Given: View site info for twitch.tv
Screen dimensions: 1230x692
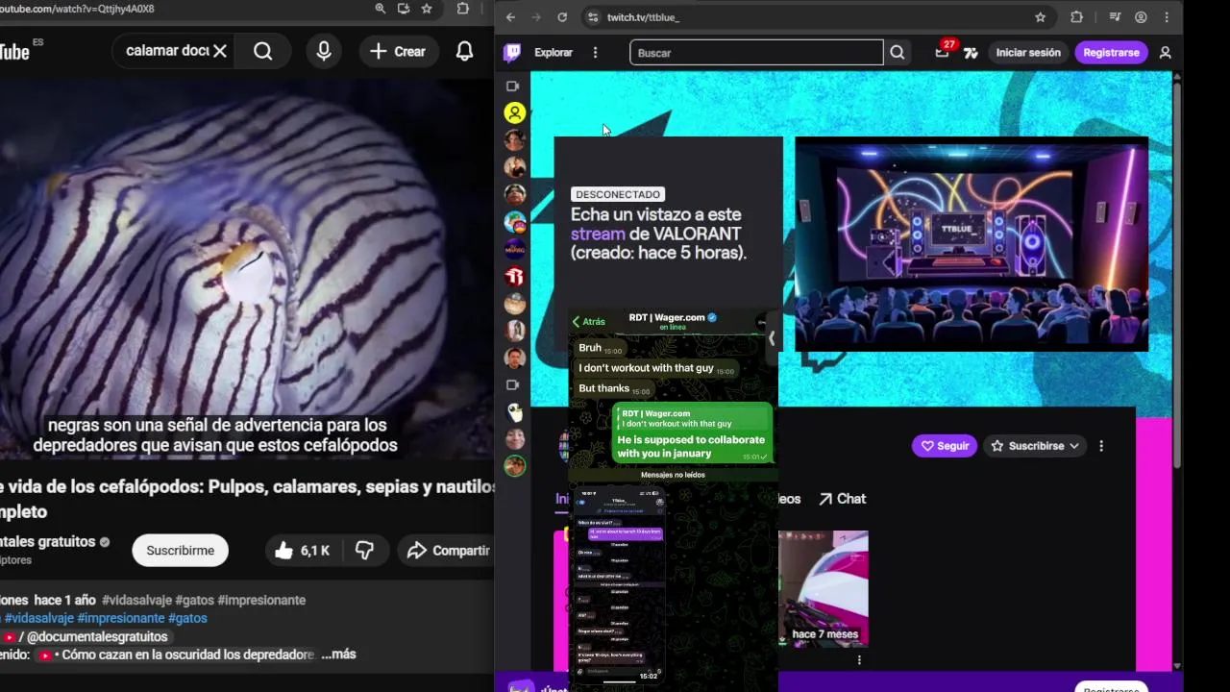Looking at the screenshot, I should [593, 17].
